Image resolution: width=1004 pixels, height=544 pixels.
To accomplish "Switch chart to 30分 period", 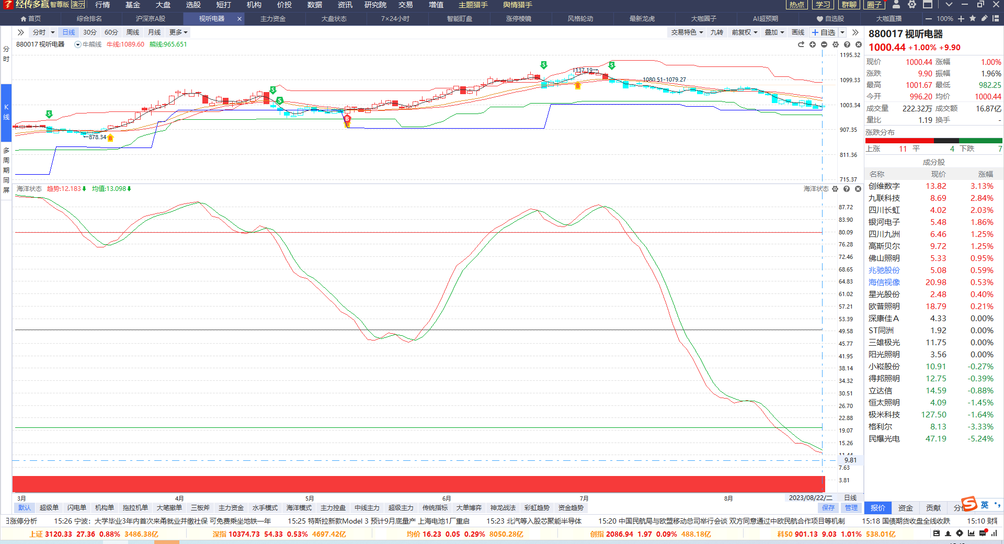I will (x=90, y=32).
